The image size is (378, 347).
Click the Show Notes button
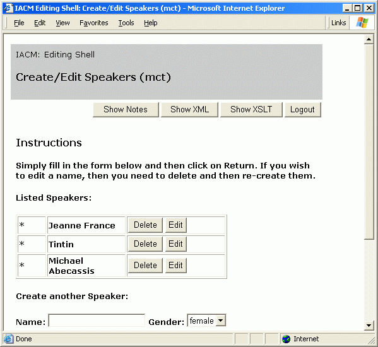126,110
